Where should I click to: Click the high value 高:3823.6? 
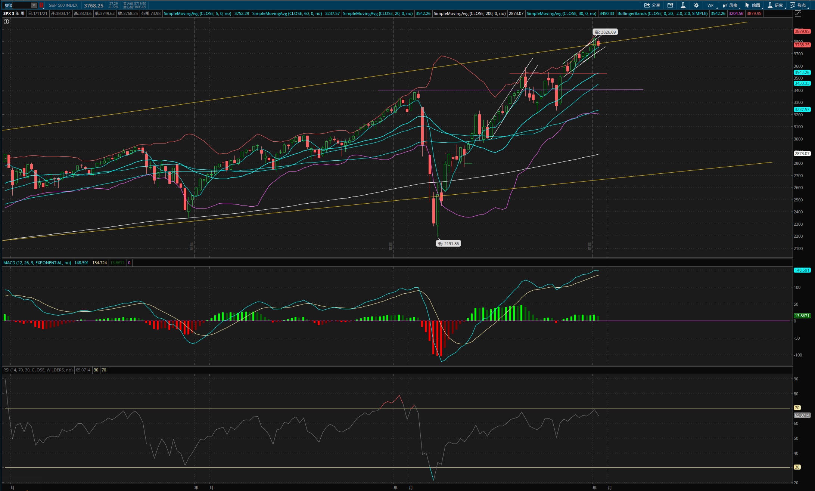coord(83,13)
